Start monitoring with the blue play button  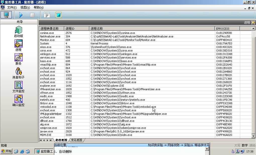pyautogui.click(x=21, y=15)
